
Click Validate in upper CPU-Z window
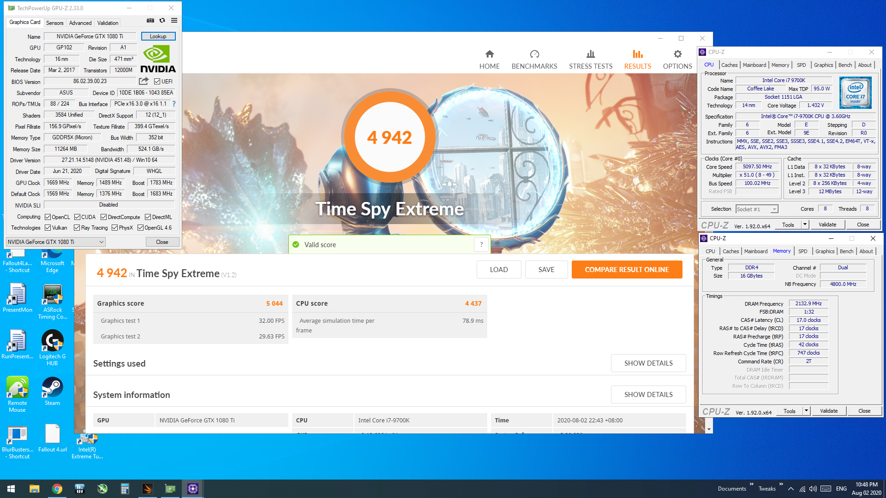(x=827, y=225)
